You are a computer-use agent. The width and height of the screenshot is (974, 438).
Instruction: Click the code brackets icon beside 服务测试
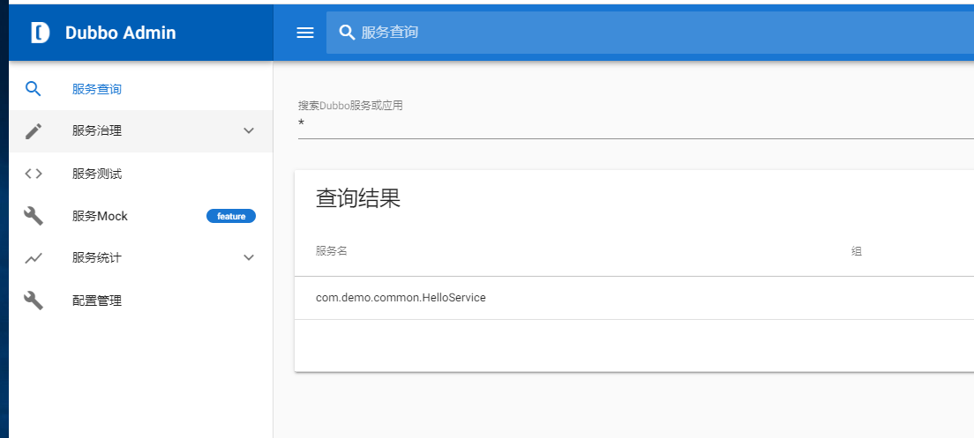[34, 174]
